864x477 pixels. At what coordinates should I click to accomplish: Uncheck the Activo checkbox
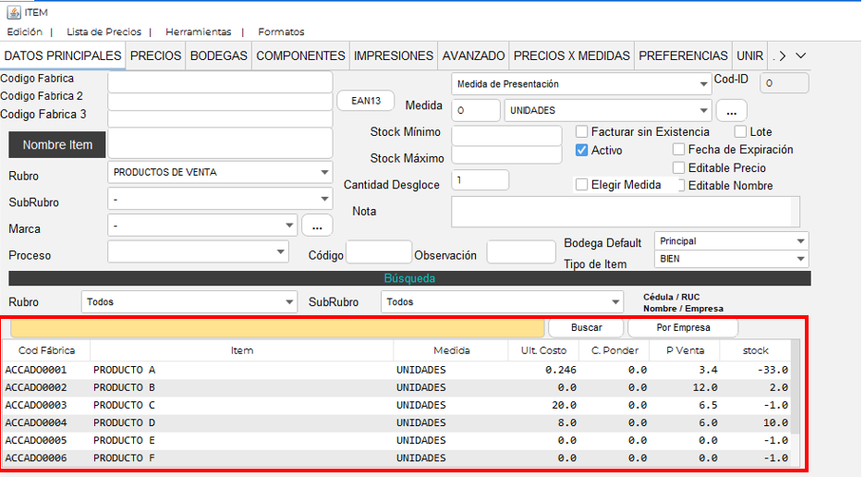pos(582,150)
